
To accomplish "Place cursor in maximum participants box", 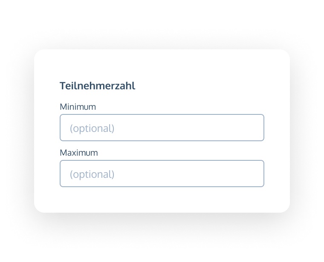I will pos(162,174).
